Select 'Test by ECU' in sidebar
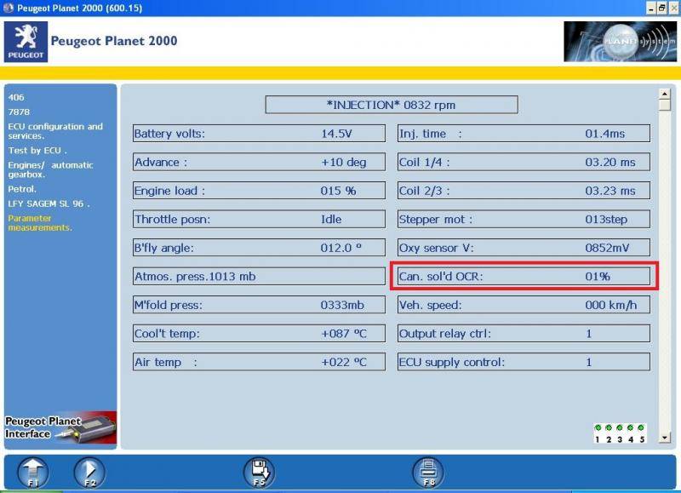The width and height of the screenshot is (681, 493). tap(37, 150)
